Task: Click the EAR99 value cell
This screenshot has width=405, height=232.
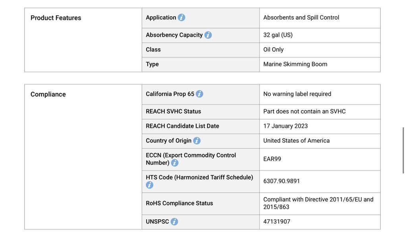Action: point(272,159)
